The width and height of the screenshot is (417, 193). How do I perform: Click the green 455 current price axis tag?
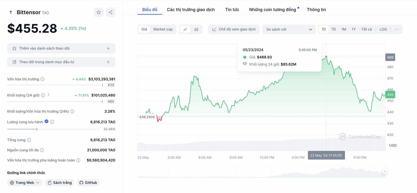coord(390,95)
